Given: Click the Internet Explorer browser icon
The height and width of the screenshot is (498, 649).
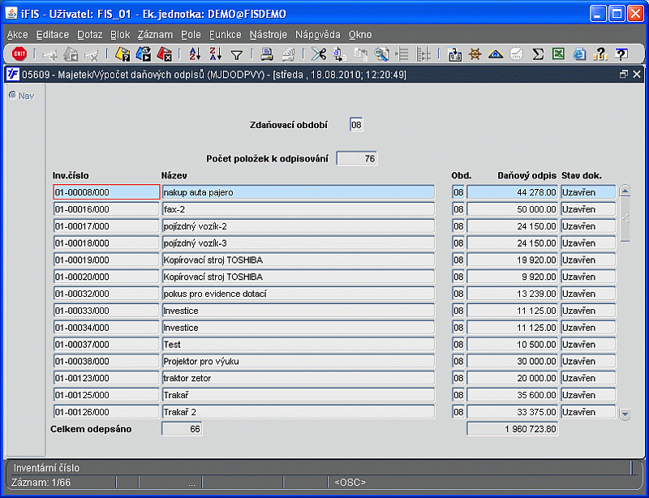Looking at the screenshot, I should pyautogui.click(x=579, y=54).
